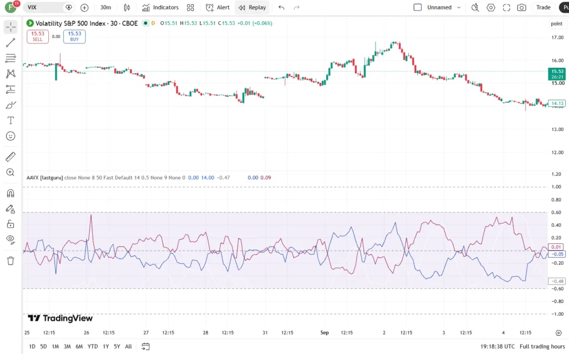Open the user profile avatar menu
The image size is (569, 354).
[x=11, y=7]
